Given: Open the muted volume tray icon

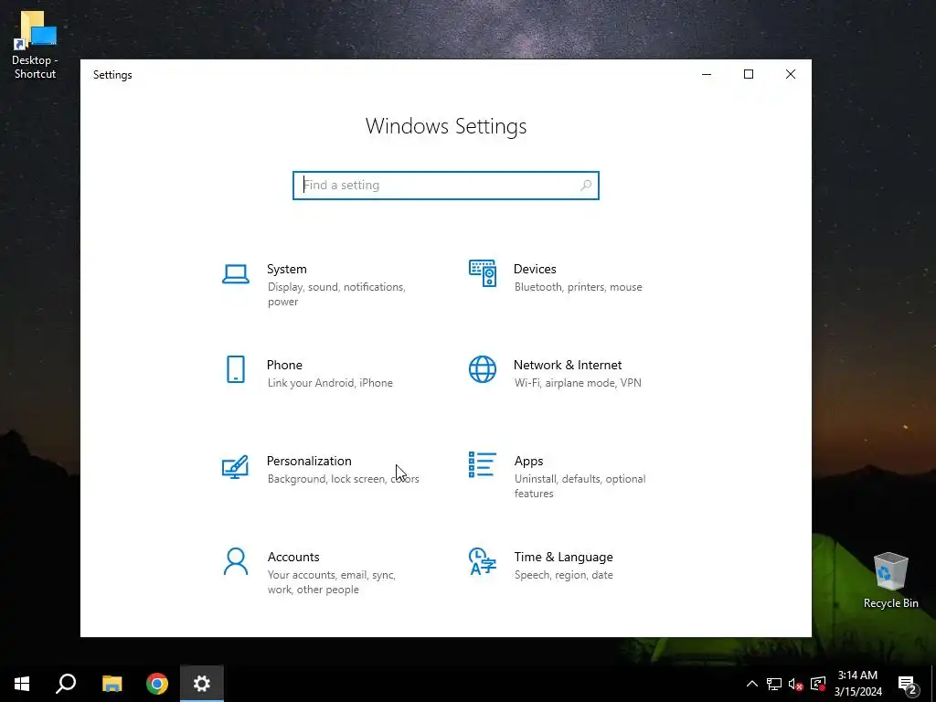Looking at the screenshot, I should 796,684.
